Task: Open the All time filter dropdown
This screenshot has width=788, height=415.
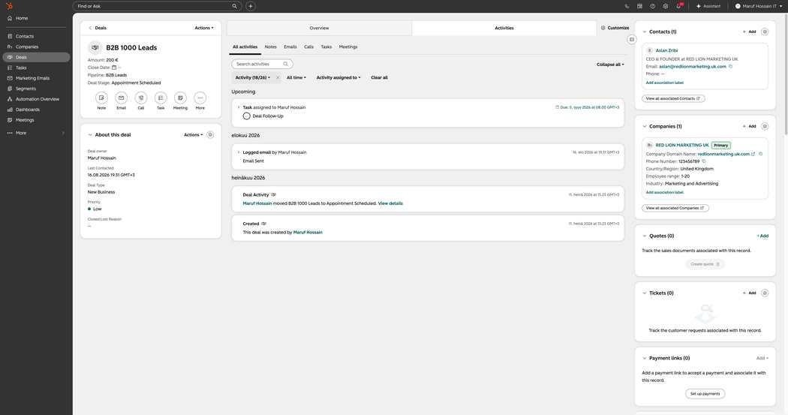Action: pyautogui.click(x=296, y=78)
